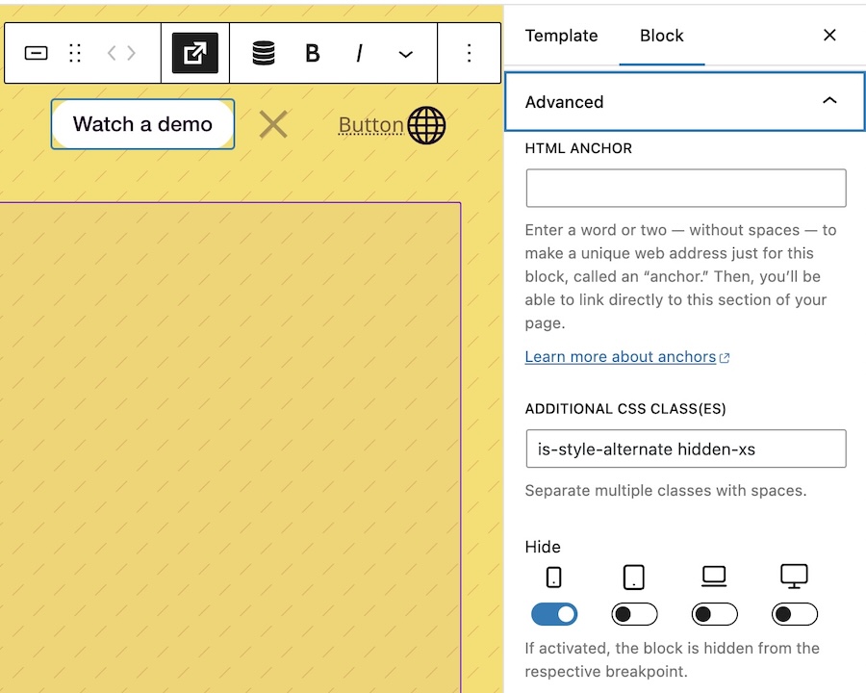Screen dimensions: 866x693
Task: Turn on the laptop Hide toggle
Action: 714,614
